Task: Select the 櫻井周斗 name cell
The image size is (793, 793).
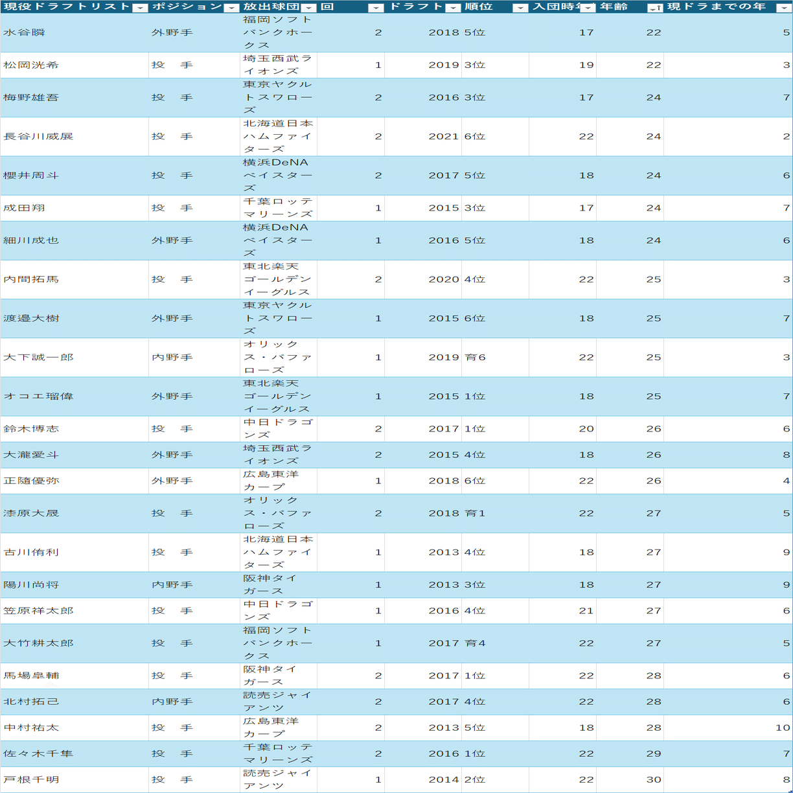Action: click(x=75, y=176)
